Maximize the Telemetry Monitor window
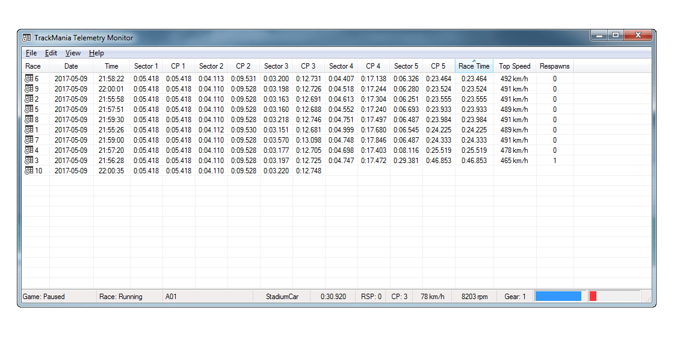The width and height of the screenshot is (674, 337). 616,36
